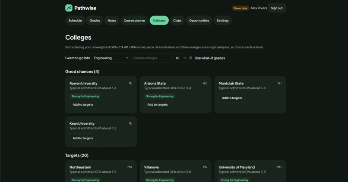Click the MD label on University of Maryland

click(x=279, y=167)
